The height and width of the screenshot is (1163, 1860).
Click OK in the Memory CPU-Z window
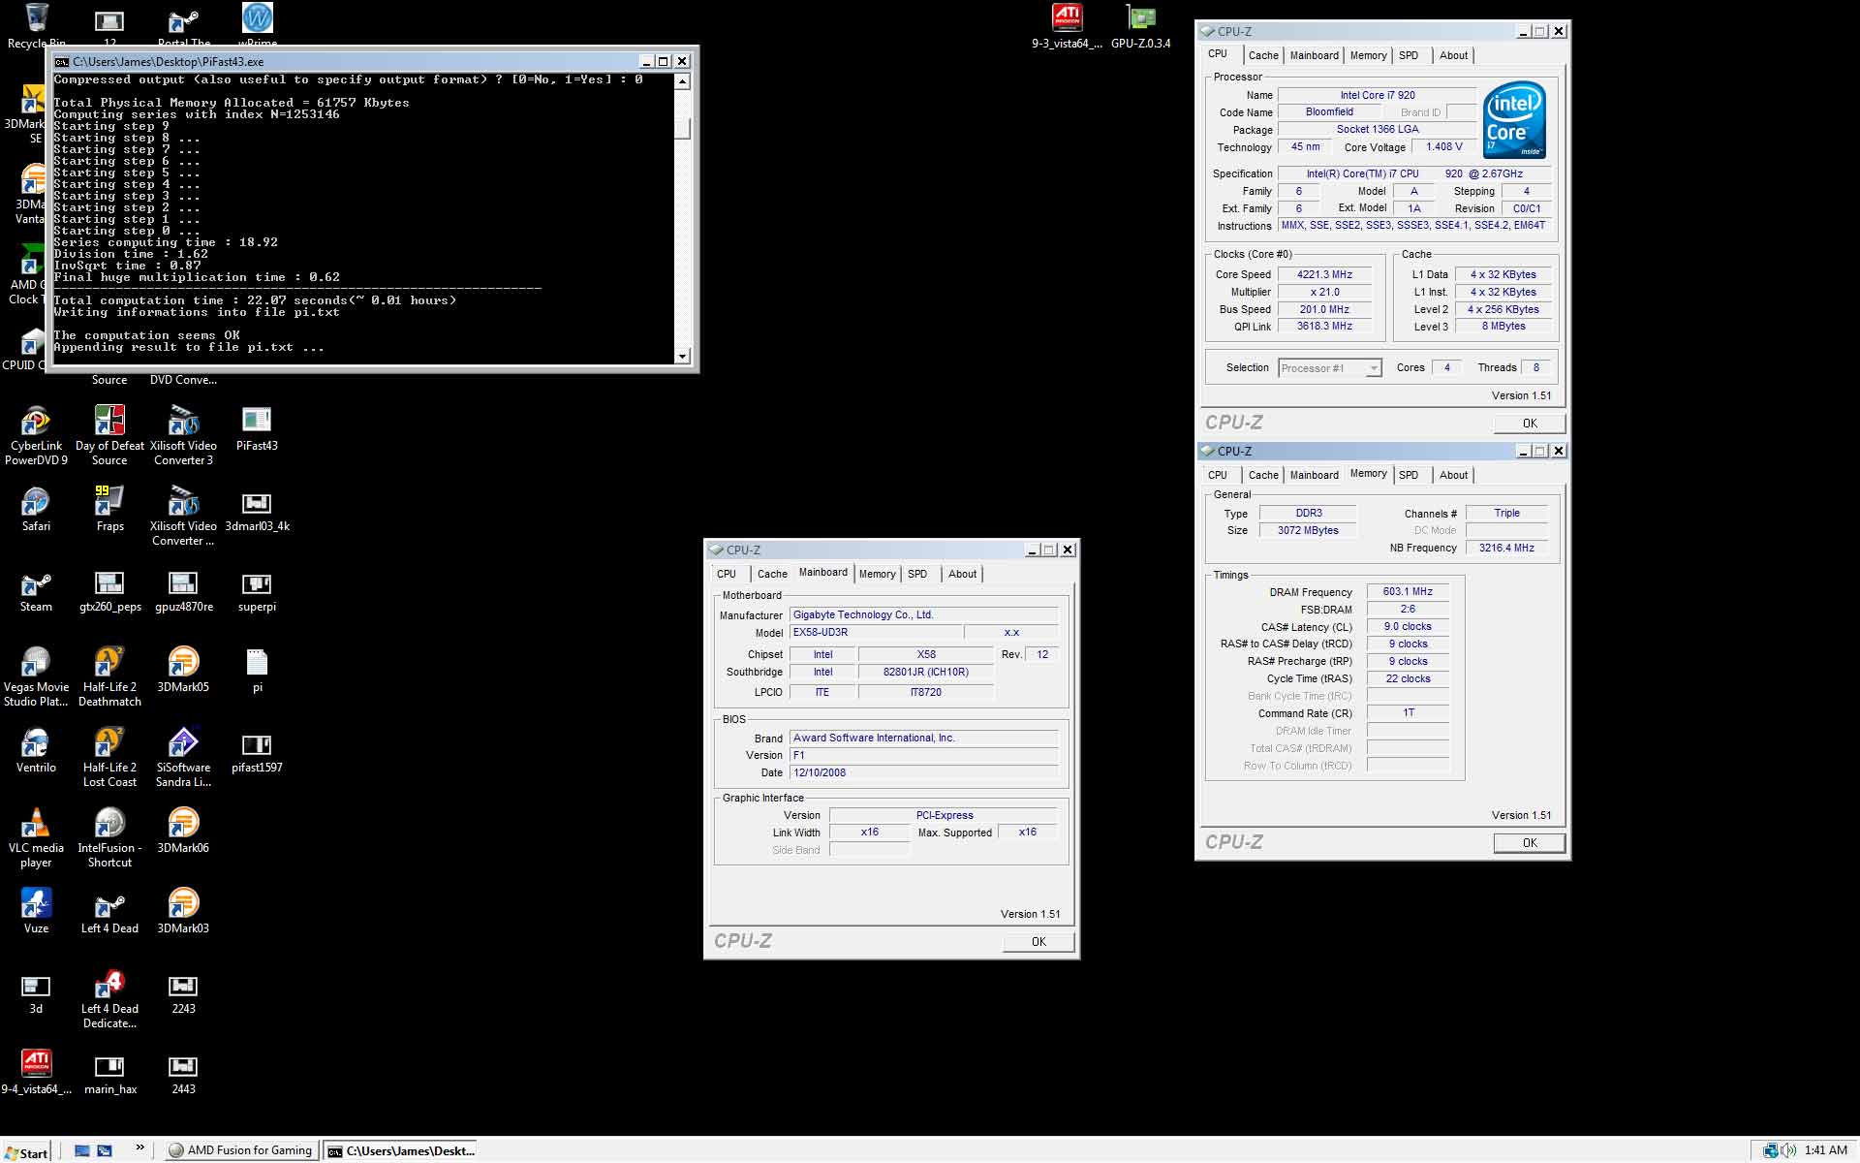[1529, 843]
